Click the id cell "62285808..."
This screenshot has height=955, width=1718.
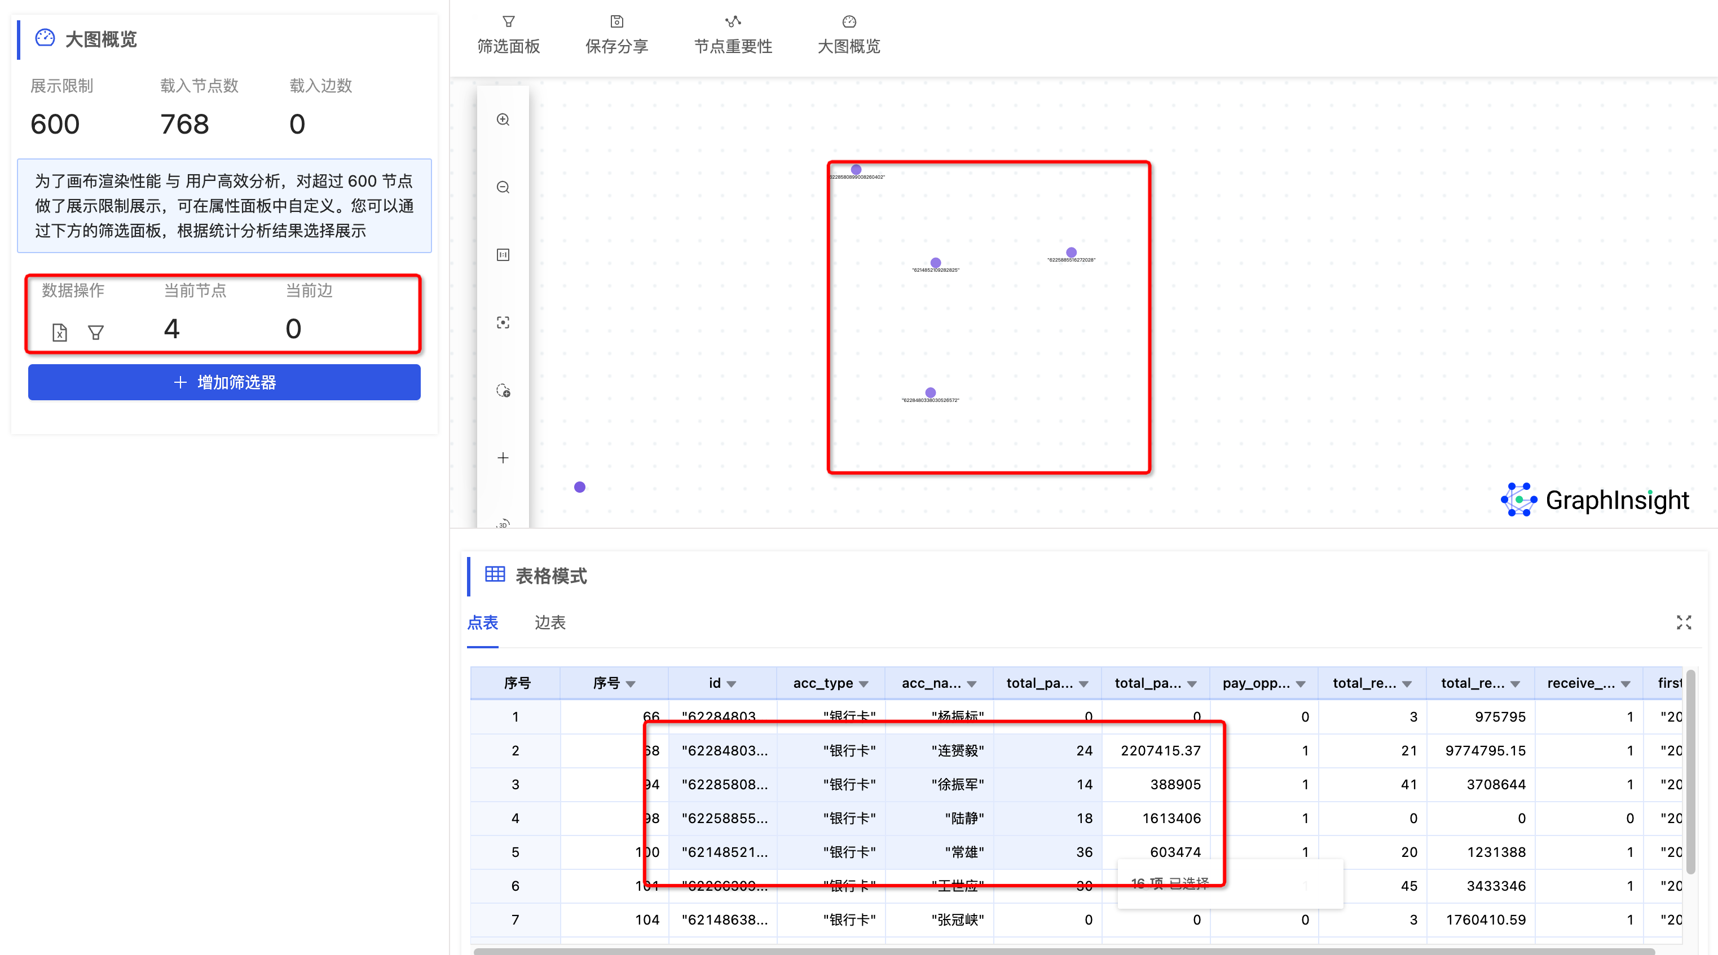[724, 784]
